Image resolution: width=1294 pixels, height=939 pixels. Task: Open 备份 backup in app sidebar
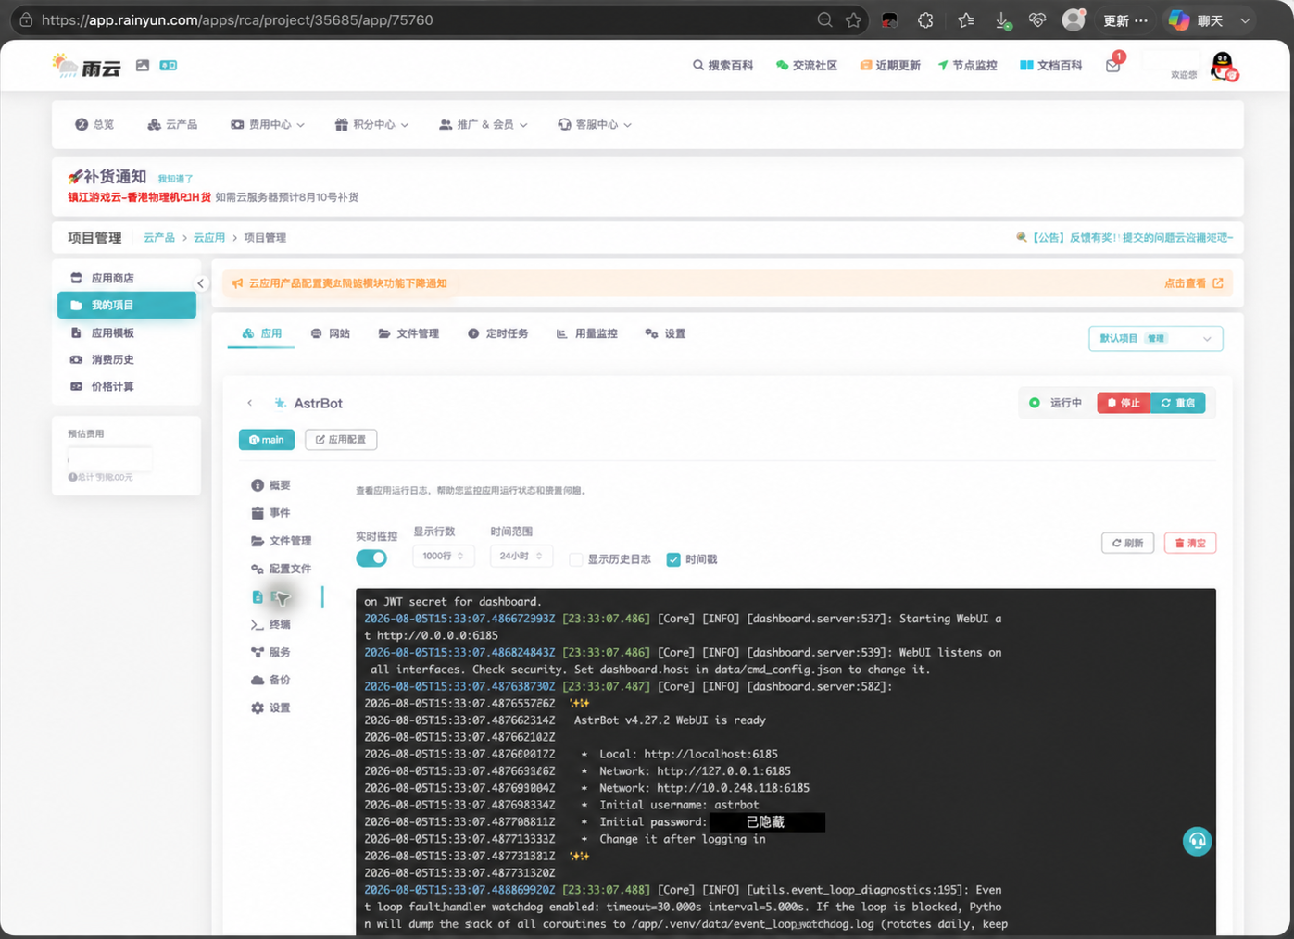pos(270,680)
